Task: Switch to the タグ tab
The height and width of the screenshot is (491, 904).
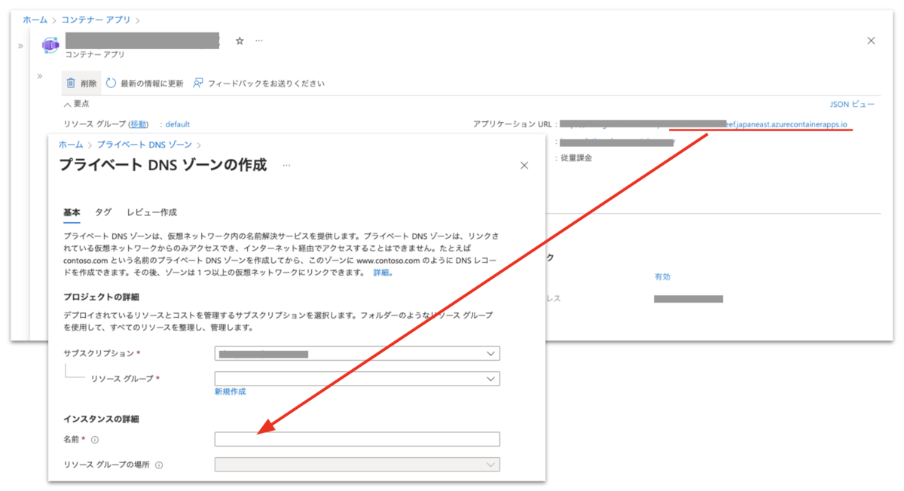Action: point(103,212)
